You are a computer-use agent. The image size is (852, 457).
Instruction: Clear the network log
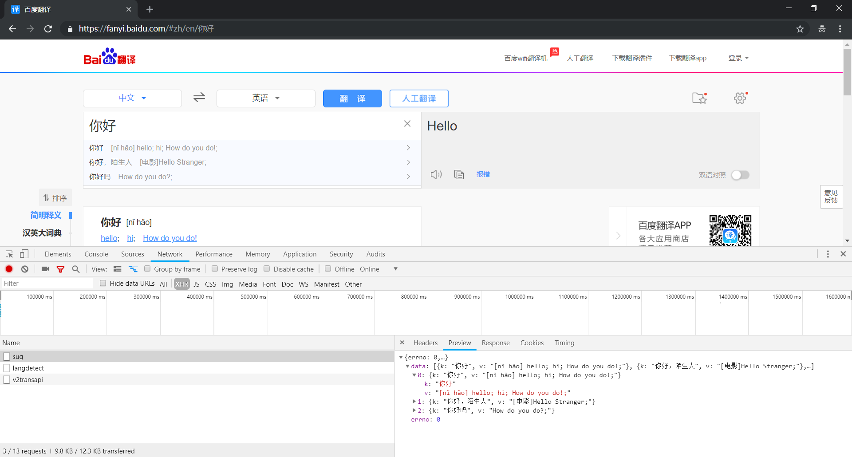[25, 269]
